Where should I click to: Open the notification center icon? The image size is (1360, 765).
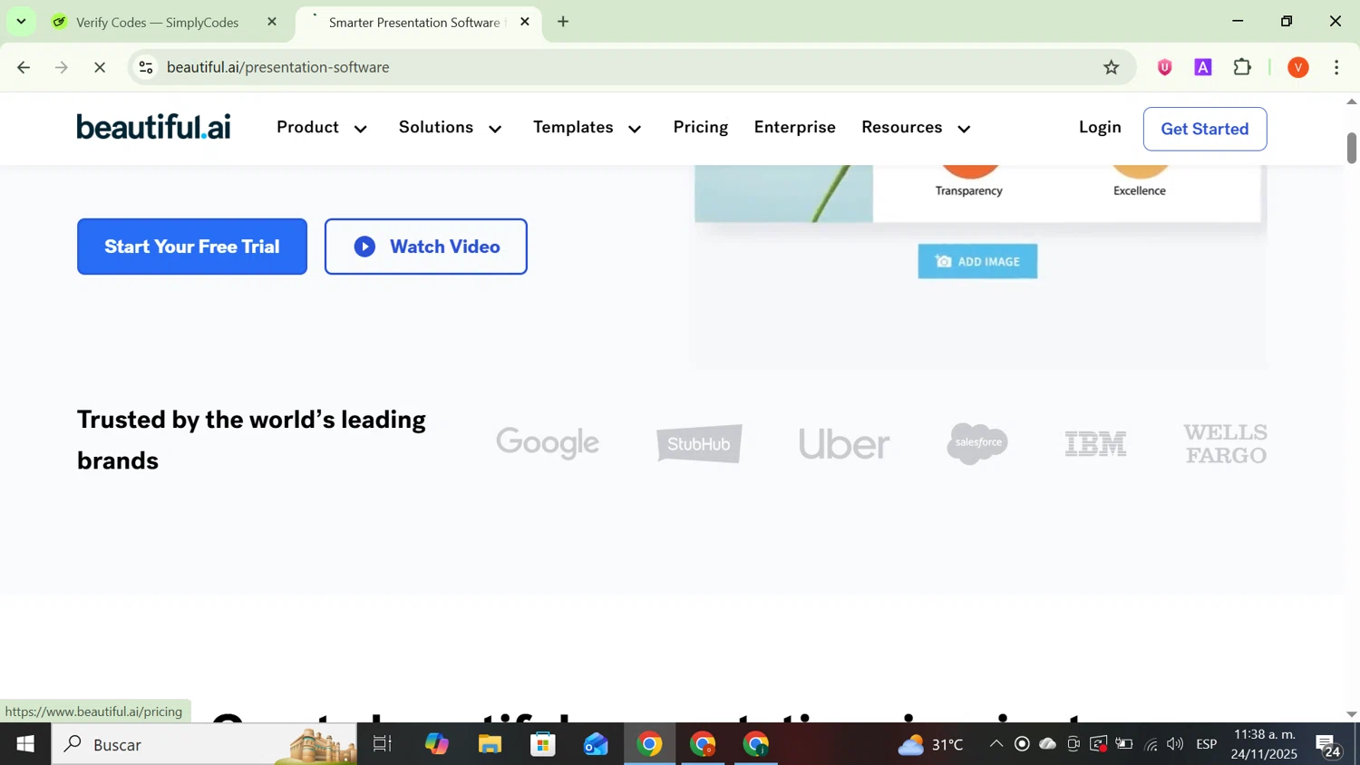[1329, 745]
